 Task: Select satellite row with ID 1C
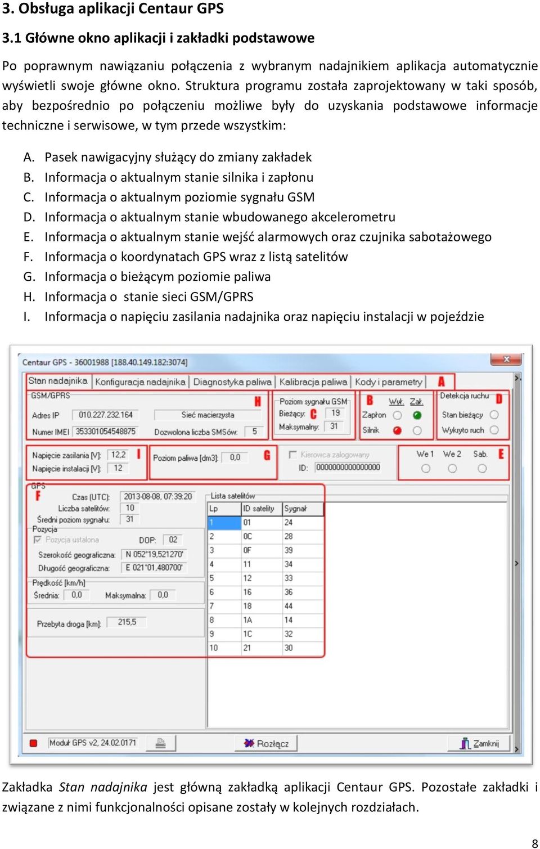pyautogui.click(x=266, y=634)
